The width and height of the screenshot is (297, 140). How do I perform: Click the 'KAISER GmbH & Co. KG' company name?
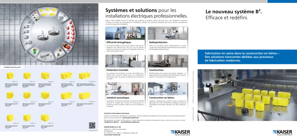112,127
